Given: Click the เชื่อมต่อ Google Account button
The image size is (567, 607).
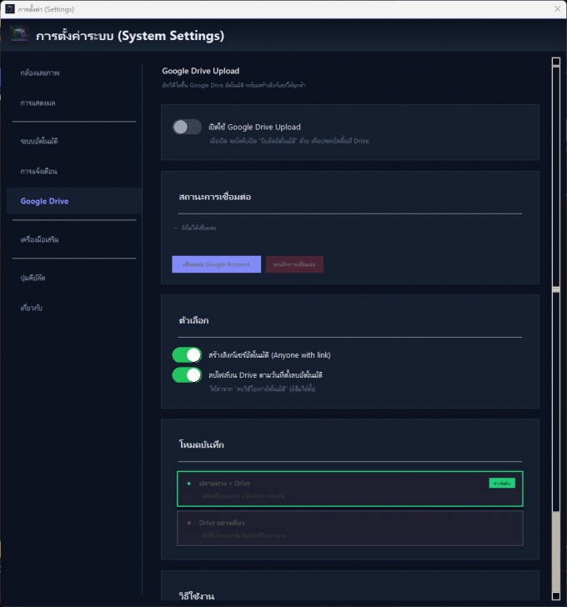Looking at the screenshot, I should [216, 264].
